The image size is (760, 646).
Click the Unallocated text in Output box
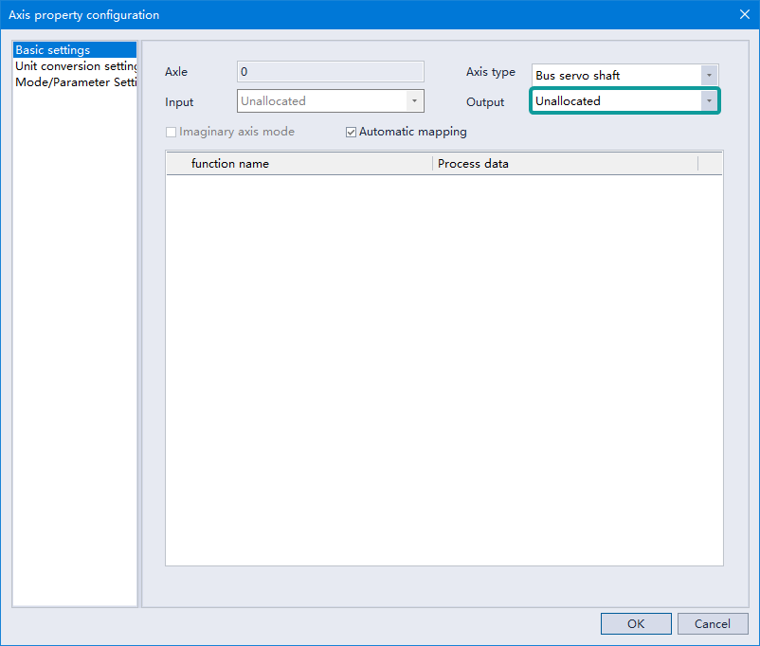tap(568, 101)
